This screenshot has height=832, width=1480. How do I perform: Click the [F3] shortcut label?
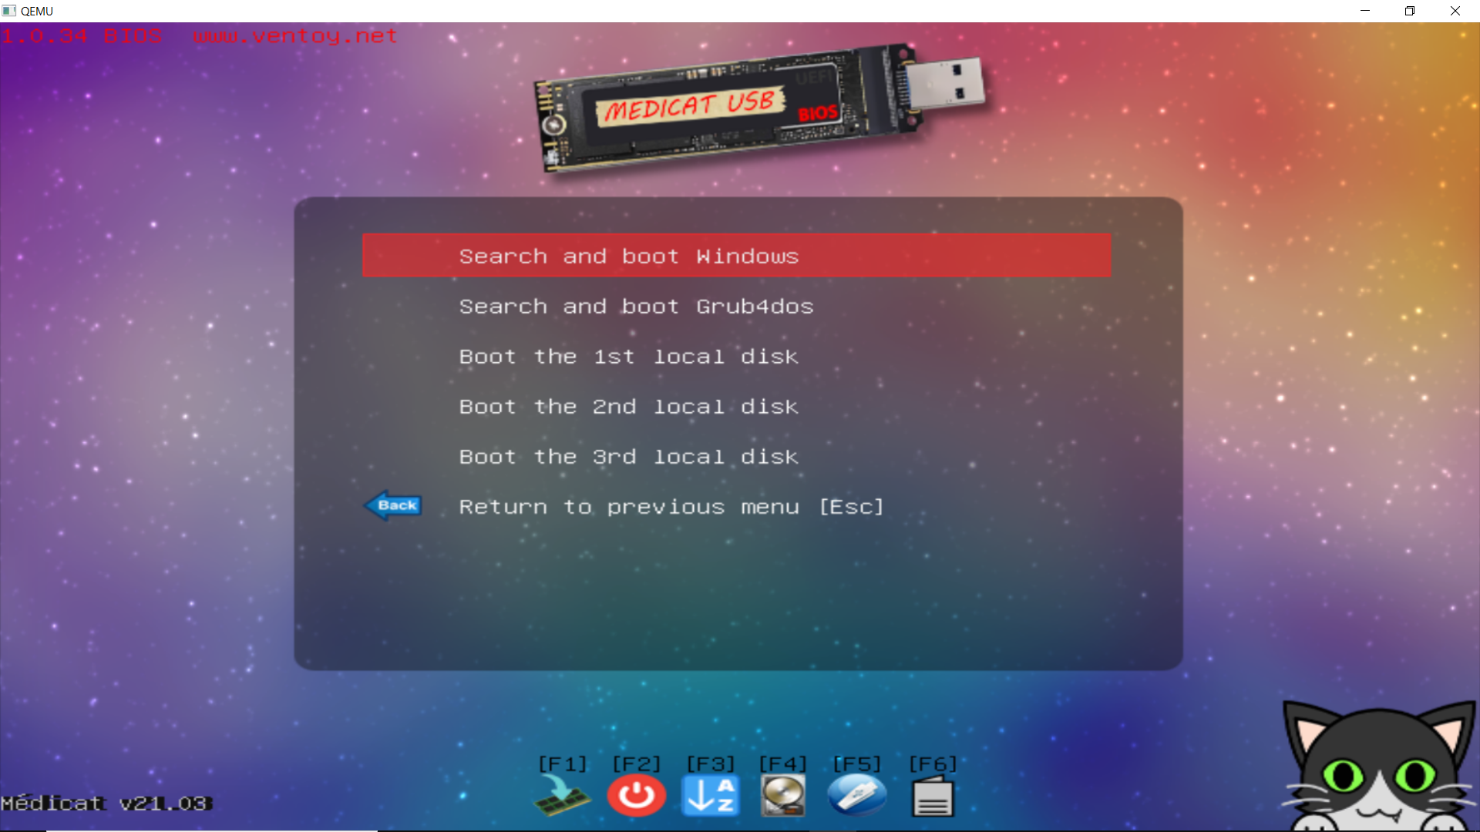[x=711, y=763]
